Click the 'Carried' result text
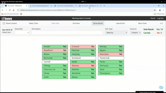The width and height of the screenshot is (166, 93). (x=147, y=33)
